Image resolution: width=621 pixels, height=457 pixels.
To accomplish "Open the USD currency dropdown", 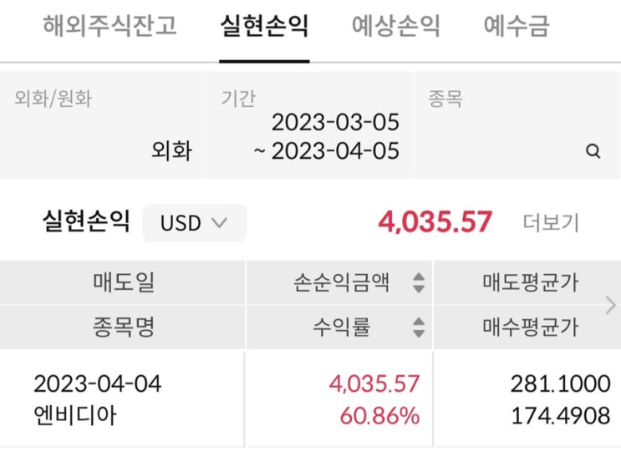I will tap(194, 223).
